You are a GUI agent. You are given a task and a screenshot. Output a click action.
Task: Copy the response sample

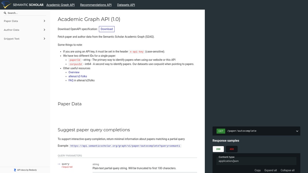(x=257, y=170)
